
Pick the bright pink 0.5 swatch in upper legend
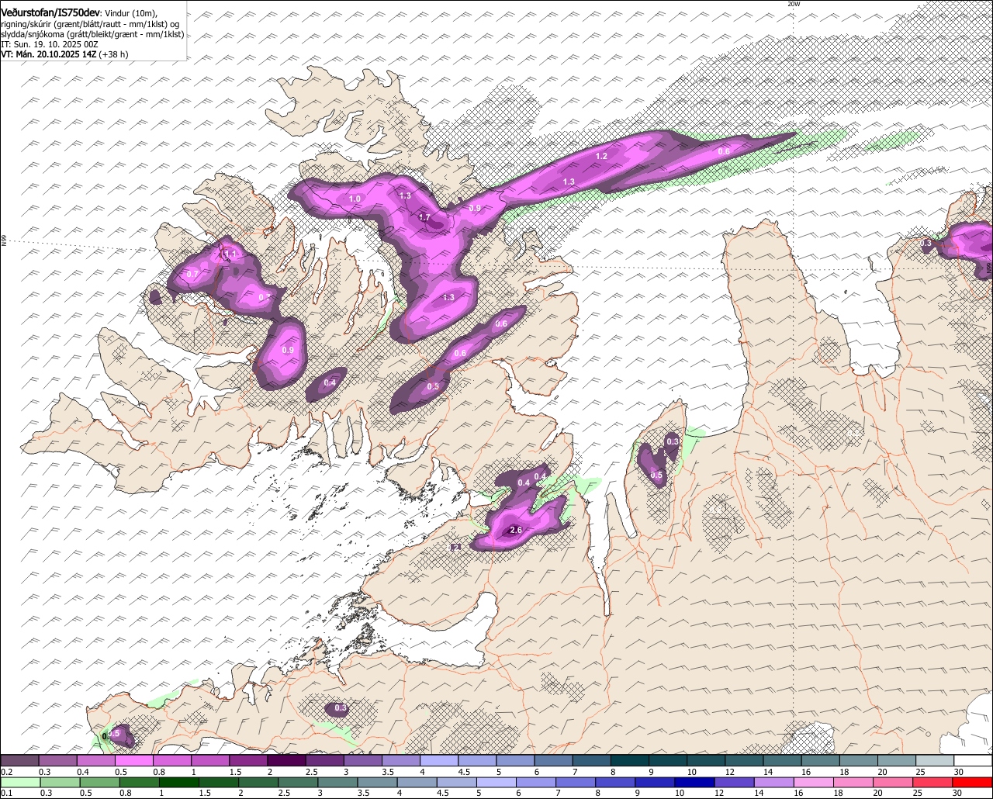pyautogui.click(x=133, y=760)
